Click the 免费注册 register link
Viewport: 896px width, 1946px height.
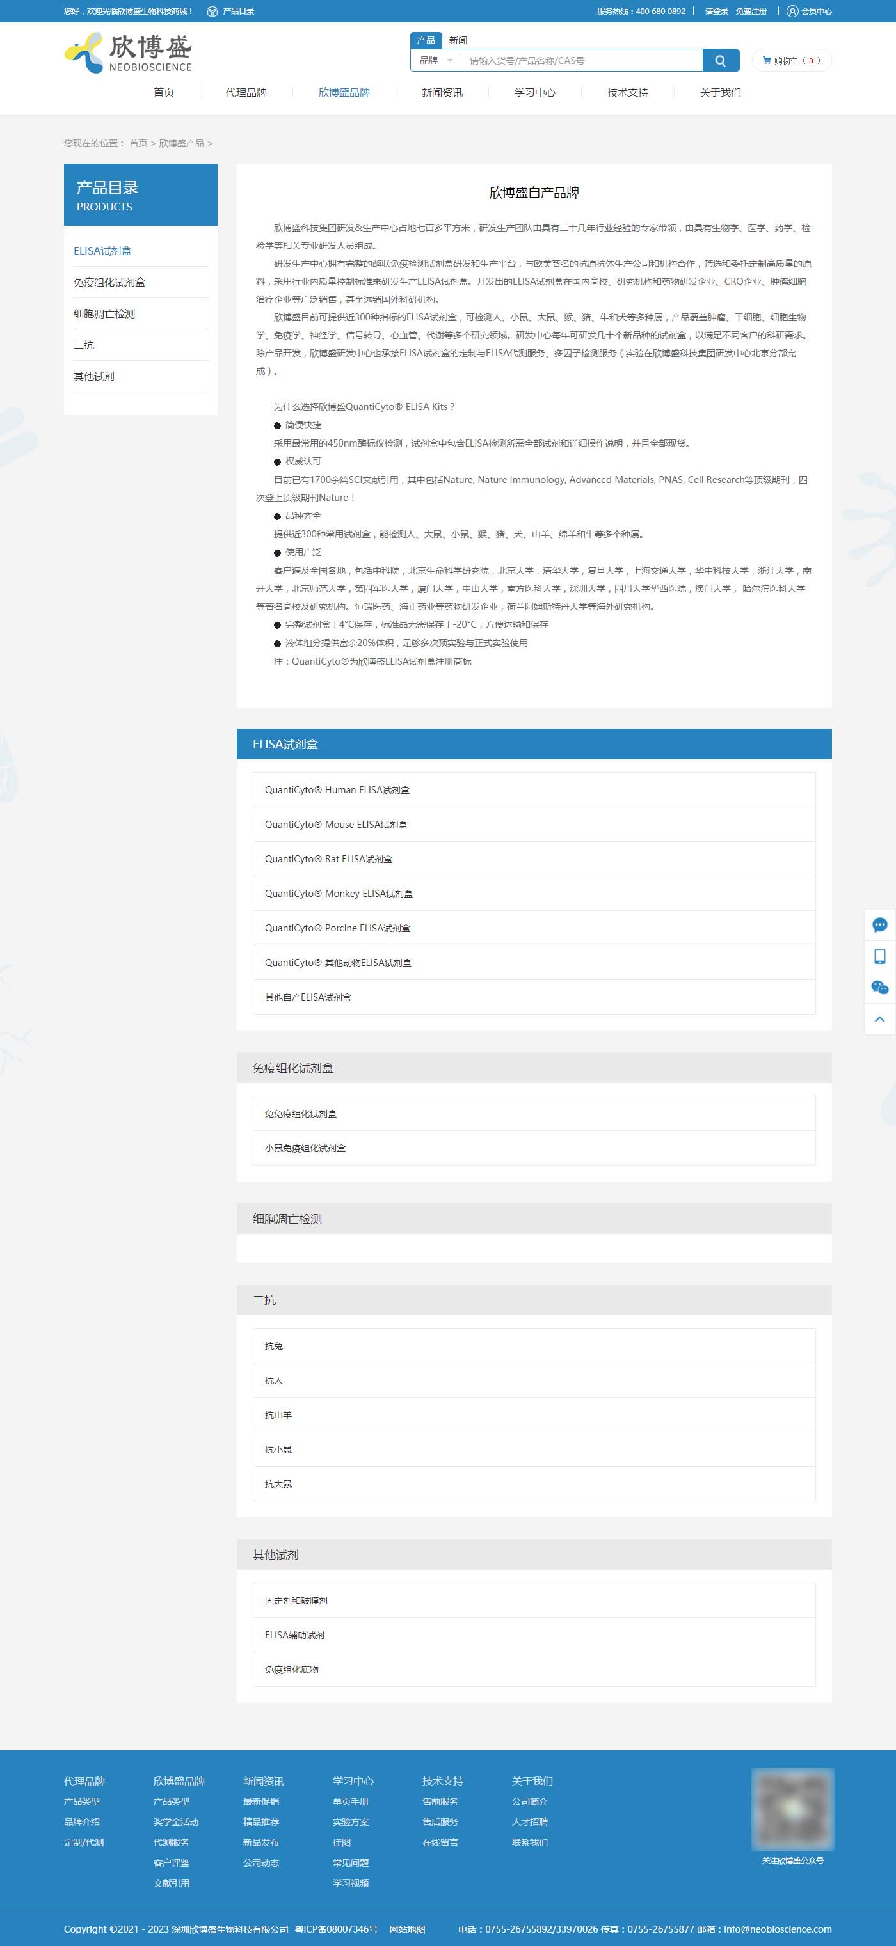751,12
